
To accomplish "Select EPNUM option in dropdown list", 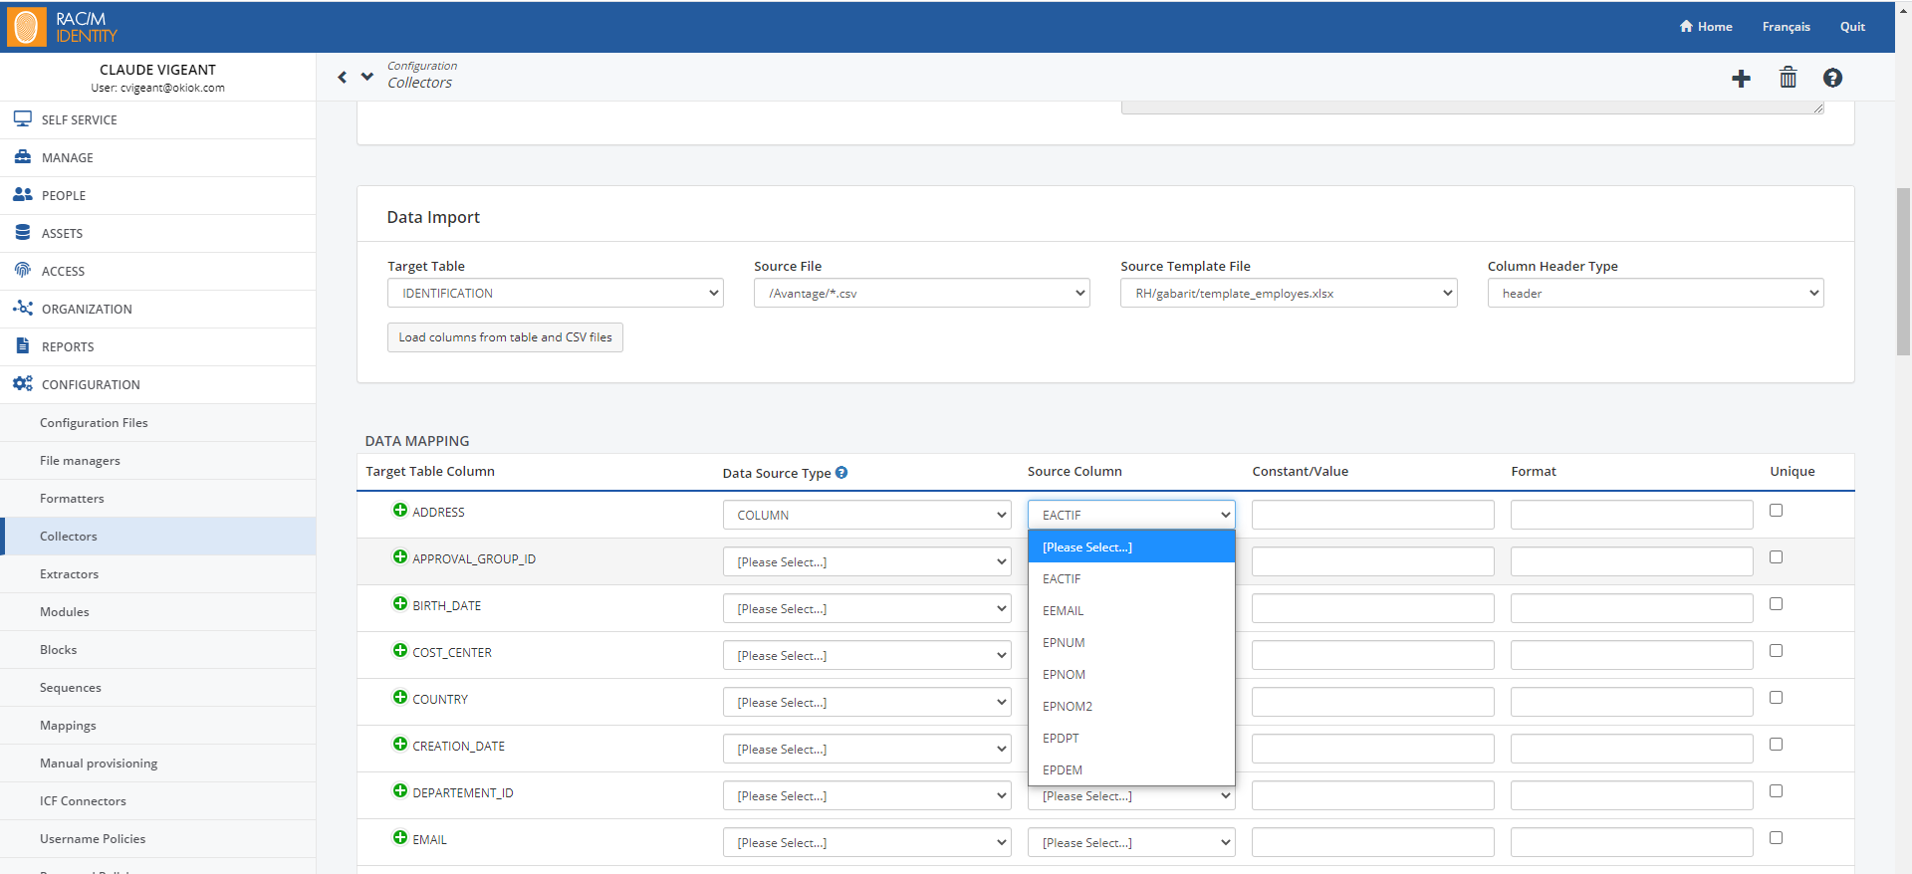I will [x=1131, y=642].
